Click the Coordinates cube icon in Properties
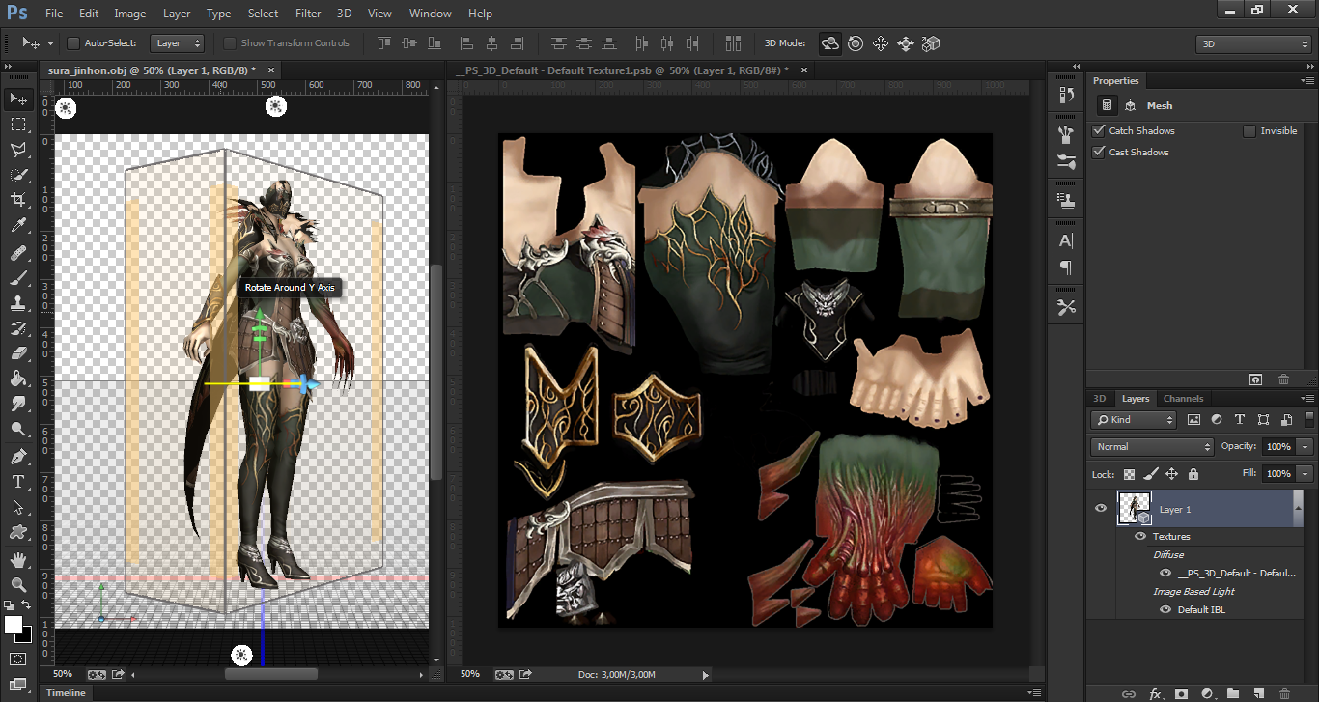Image resolution: width=1319 pixels, height=702 pixels. (x=1130, y=106)
